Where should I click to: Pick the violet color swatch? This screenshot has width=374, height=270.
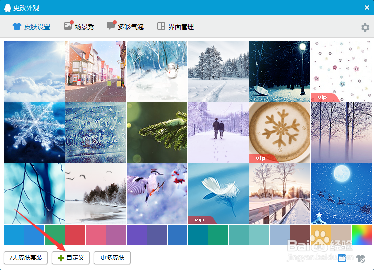(x=137, y=235)
